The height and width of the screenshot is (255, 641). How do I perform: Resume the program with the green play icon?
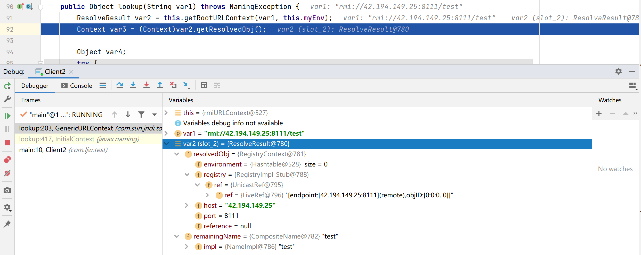point(7,116)
